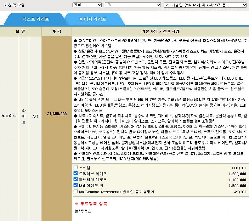Viewport: 249px width, 221px height.
Task: Click the 블랙박스 free item text
Action: [83, 211]
